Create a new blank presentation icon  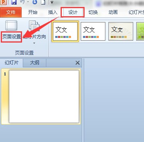click(43, 2)
